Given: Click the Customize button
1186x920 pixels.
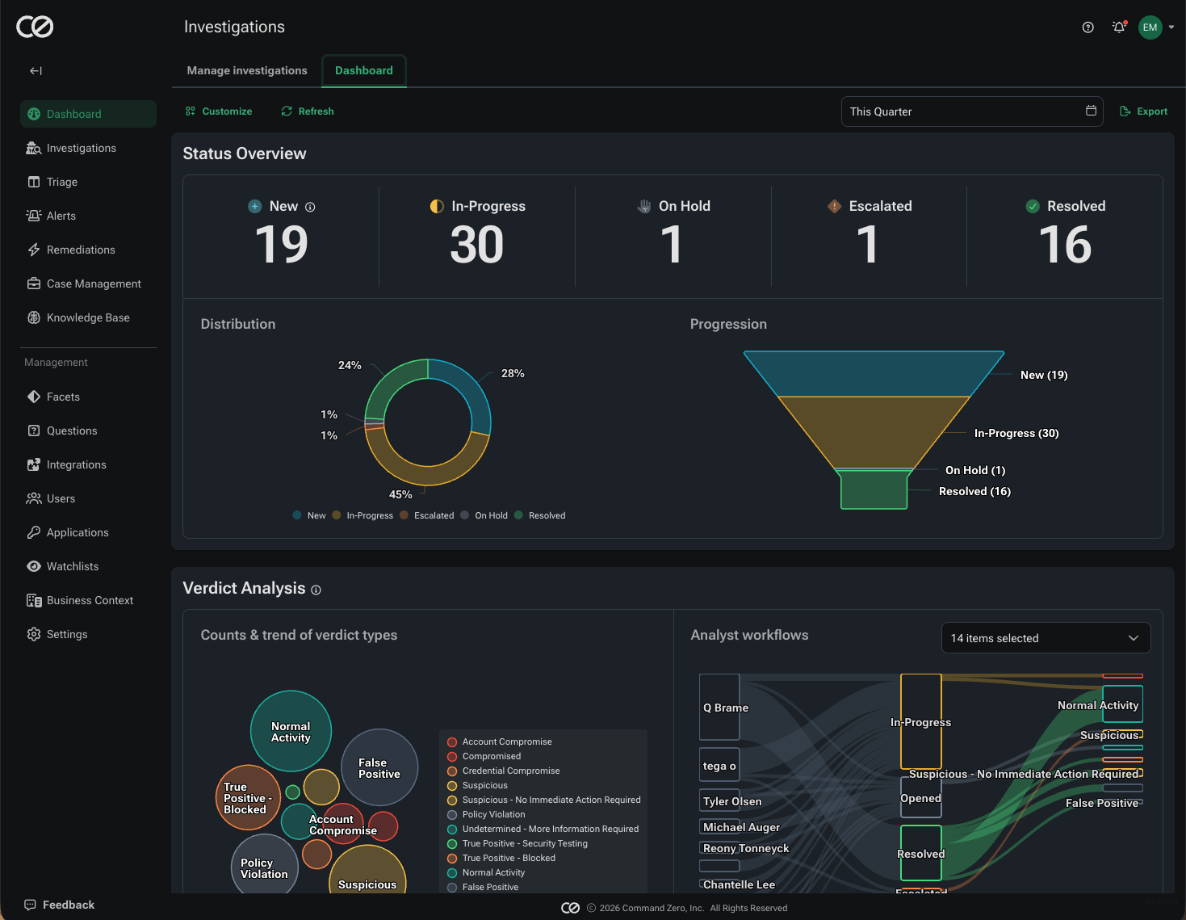Looking at the screenshot, I should pyautogui.click(x=219, y=111).
